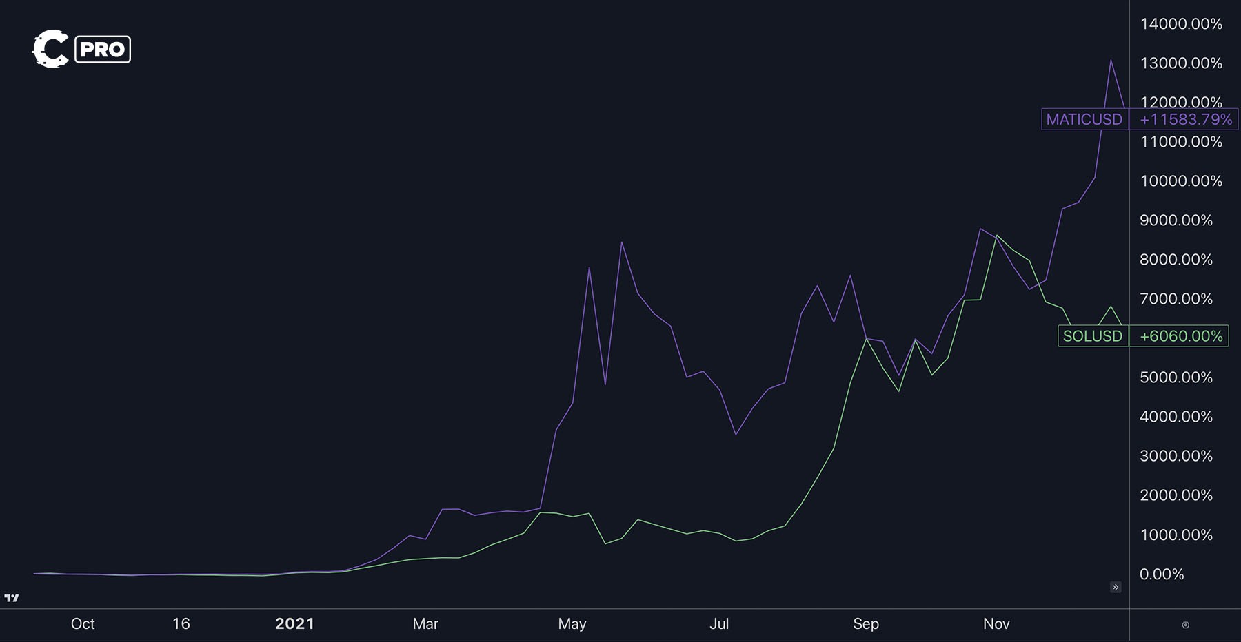Screen dimensions: 1241x642
Task: Click the 11000.00% price axis label
Action: tap(1181, 142)
